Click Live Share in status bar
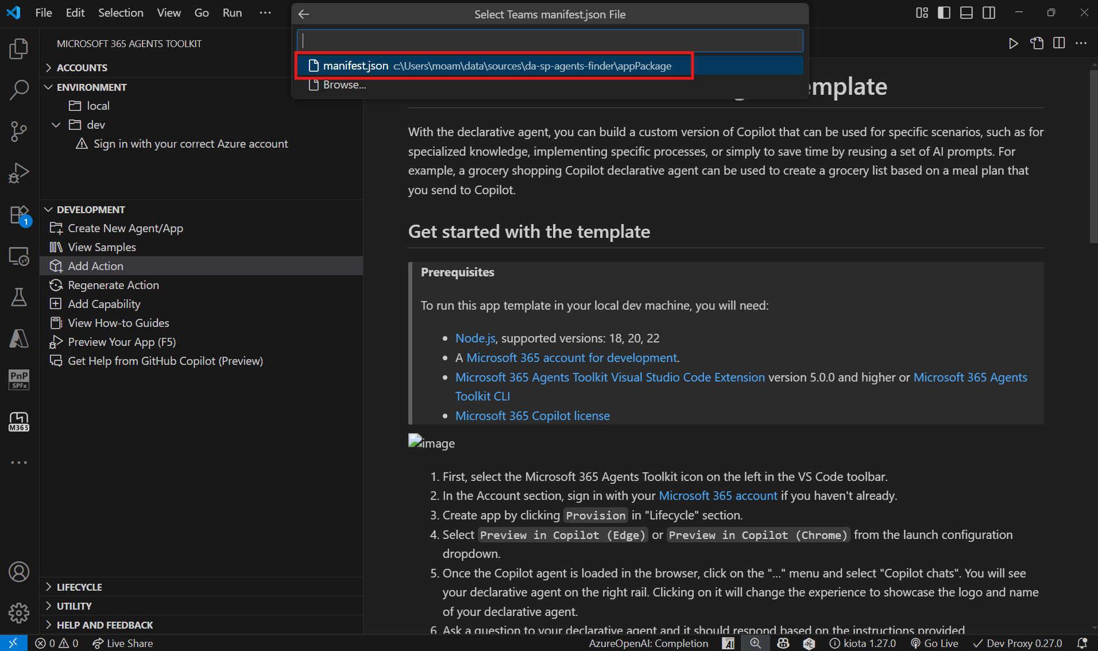1098x651 pixels. (123, 643)
